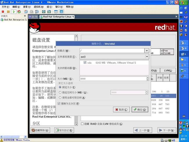Click the Red Hat shadowman logo
This screenshot has width=189, height=142.
(35, 28)
